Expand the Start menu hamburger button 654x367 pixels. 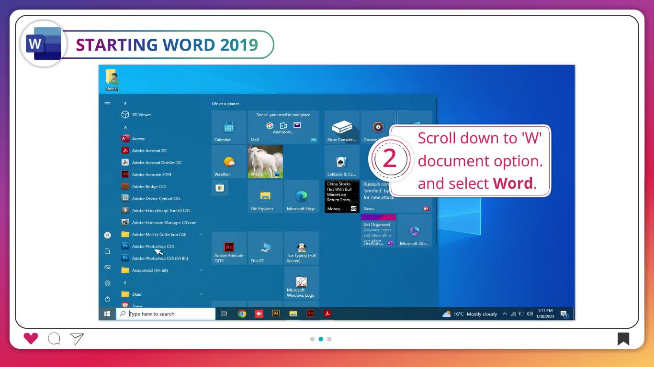[x=107, y=104]
